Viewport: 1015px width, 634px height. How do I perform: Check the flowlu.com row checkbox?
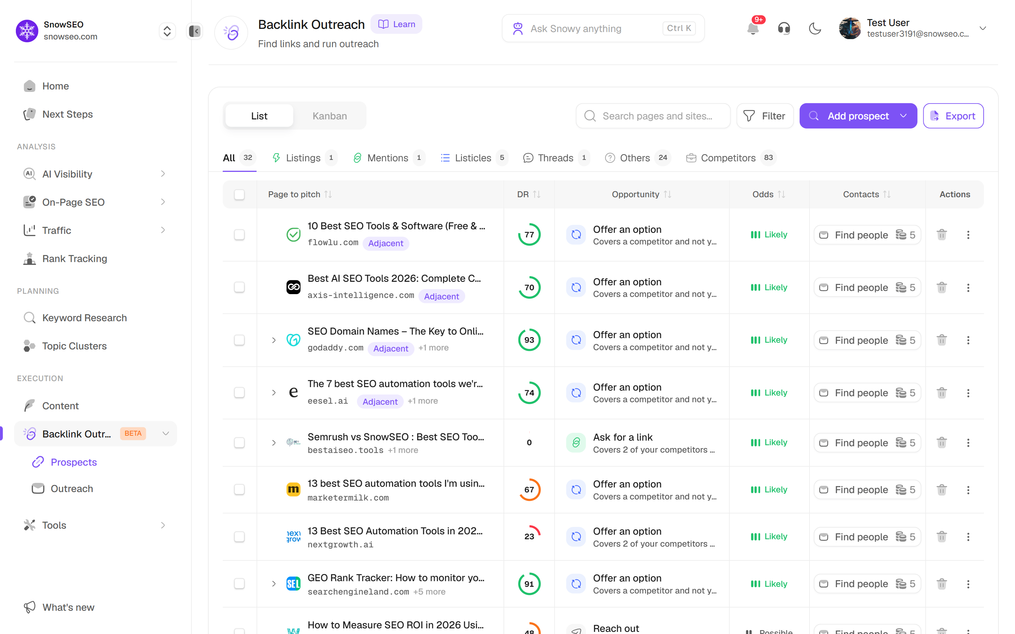tap(239, 235)
